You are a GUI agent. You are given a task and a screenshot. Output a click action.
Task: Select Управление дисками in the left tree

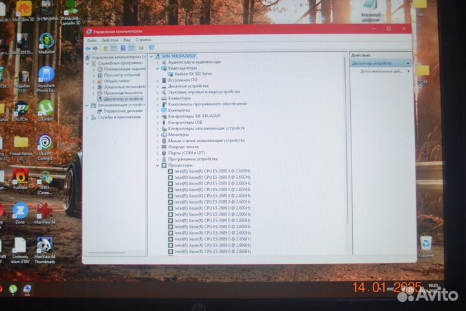pyautogui.click(x=118, y=111)
